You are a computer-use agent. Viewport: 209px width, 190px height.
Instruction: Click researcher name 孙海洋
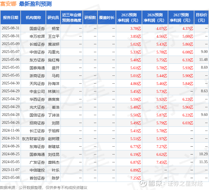point(54,84)
